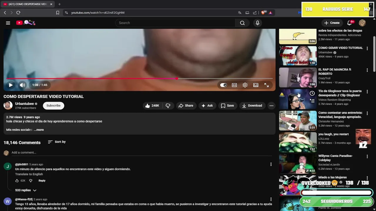Screen dimensions: 376x211
Task: Open the Como contestar una entrevista thumbnail
Action: pos(298,120)
